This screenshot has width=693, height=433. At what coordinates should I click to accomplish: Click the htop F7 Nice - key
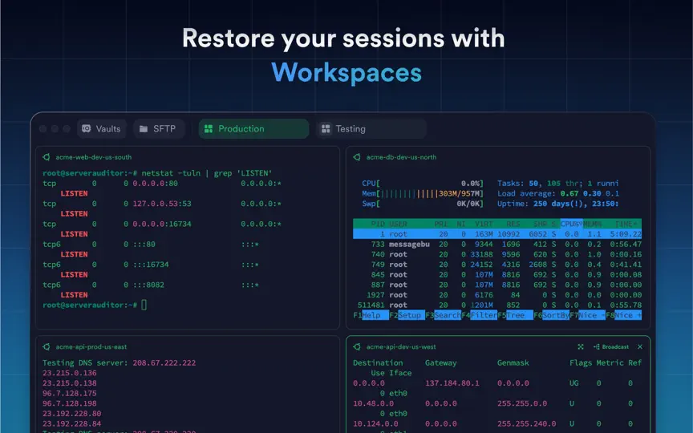point(587,315)
